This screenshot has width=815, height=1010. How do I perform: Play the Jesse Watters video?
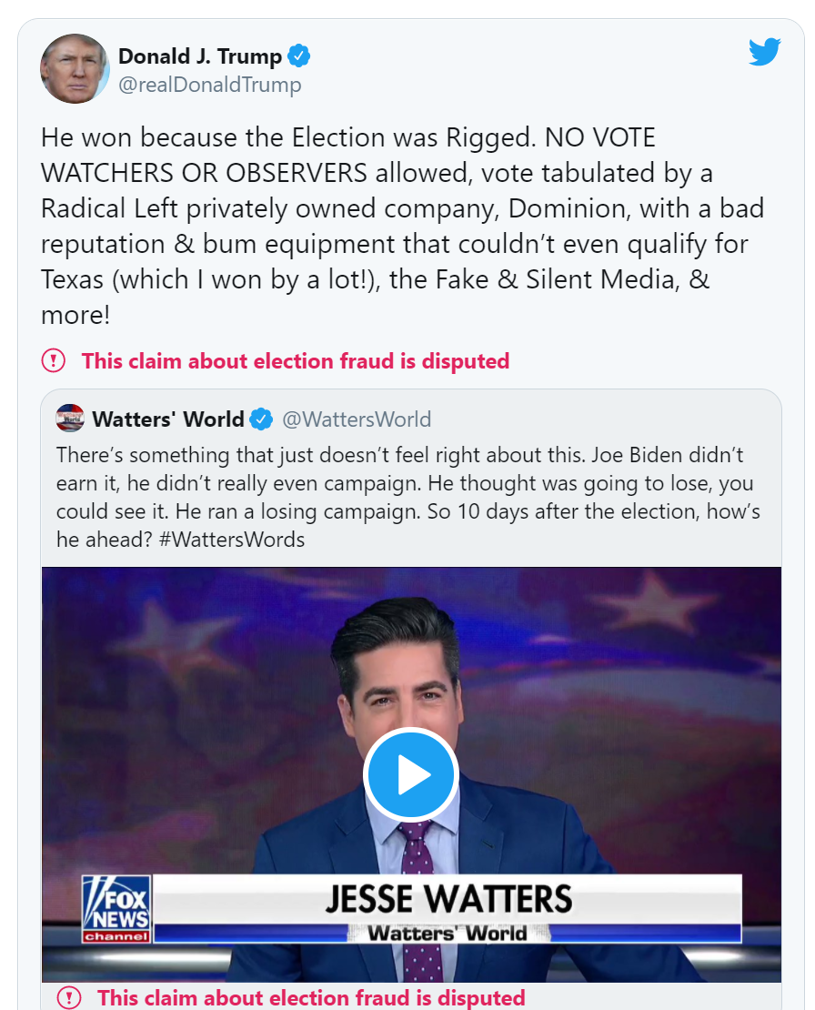pos(410,774)
